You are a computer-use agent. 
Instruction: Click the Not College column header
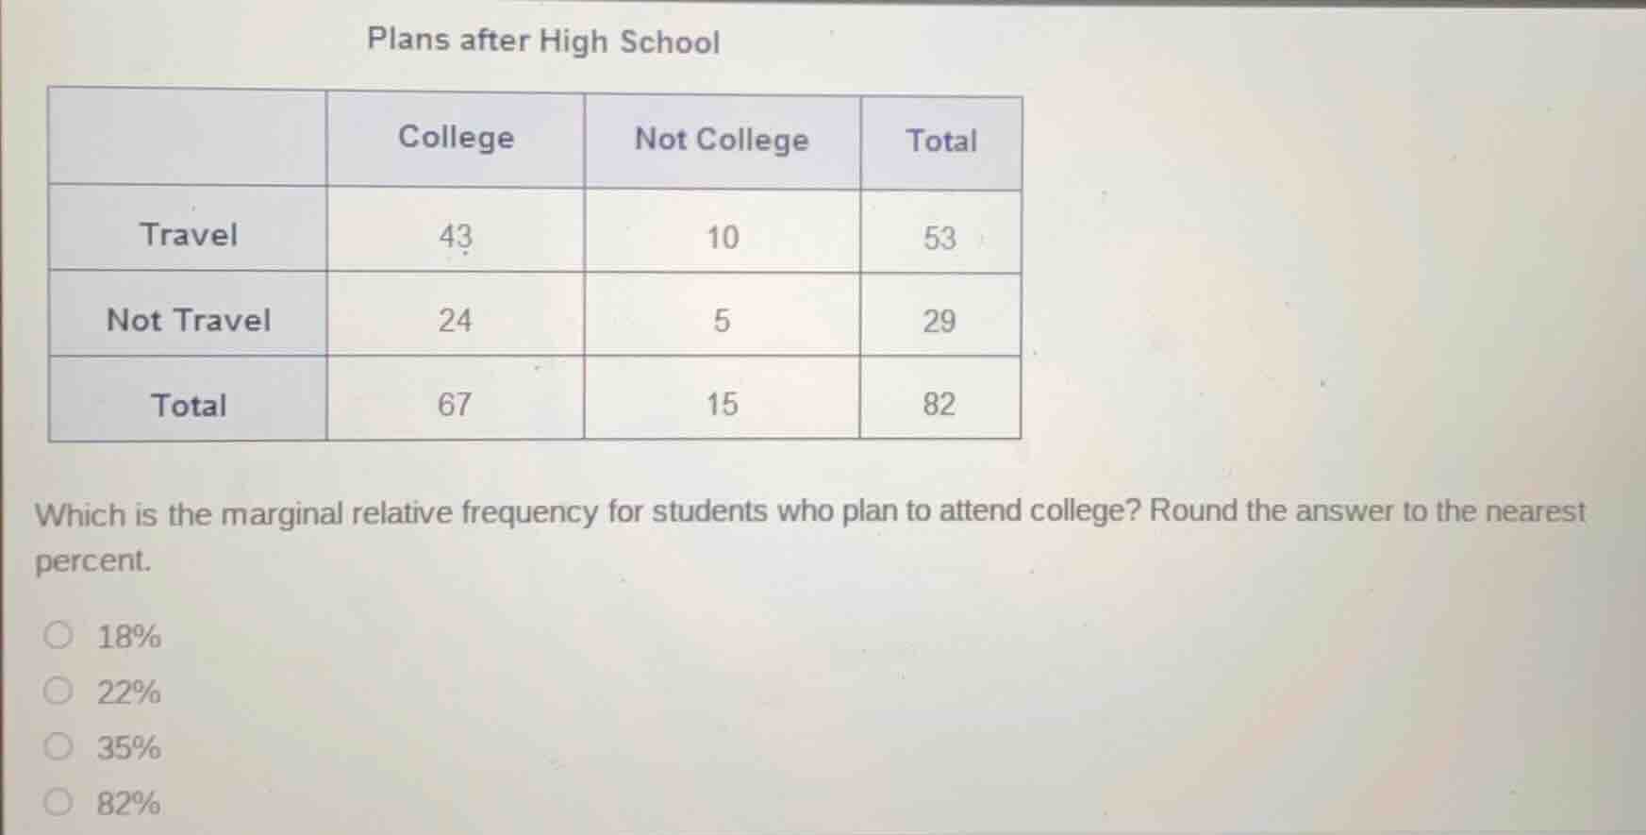721,141
